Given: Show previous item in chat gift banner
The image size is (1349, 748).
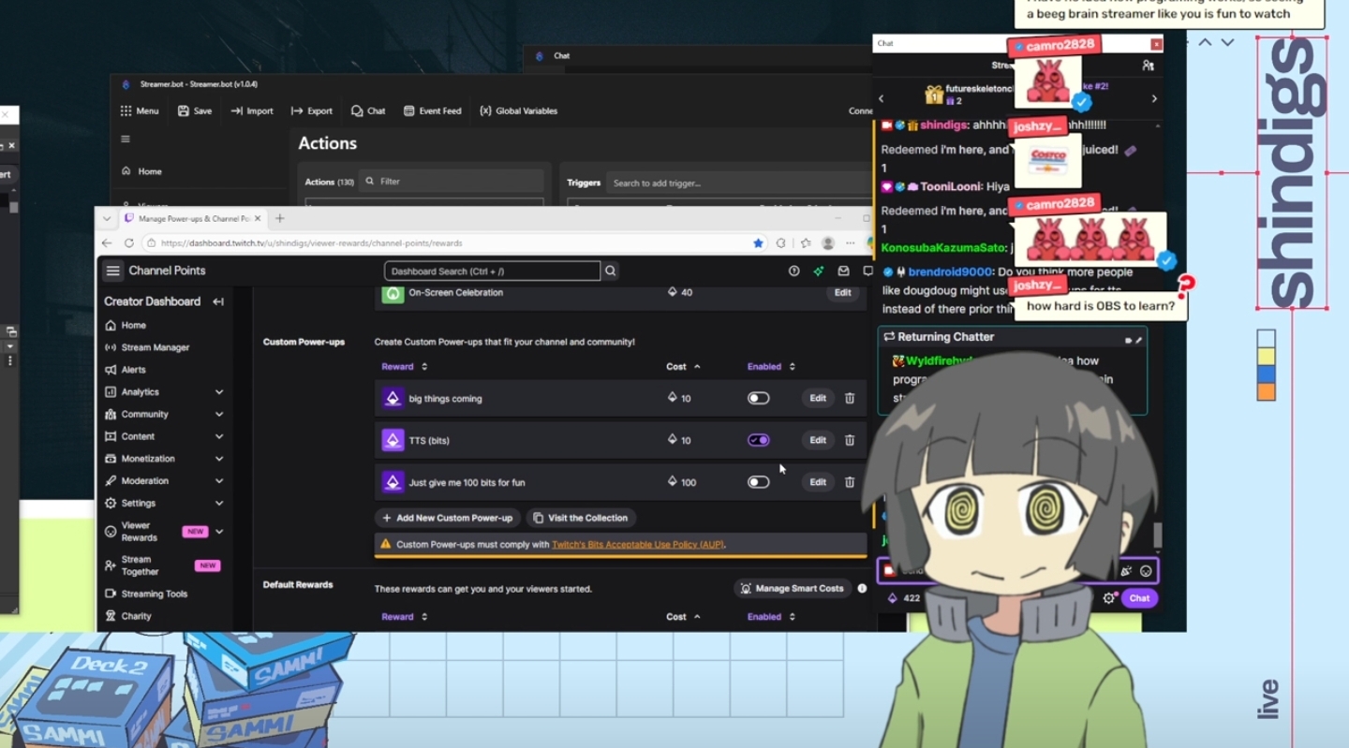Looking at the screenshot, I should tap(881, 98).
